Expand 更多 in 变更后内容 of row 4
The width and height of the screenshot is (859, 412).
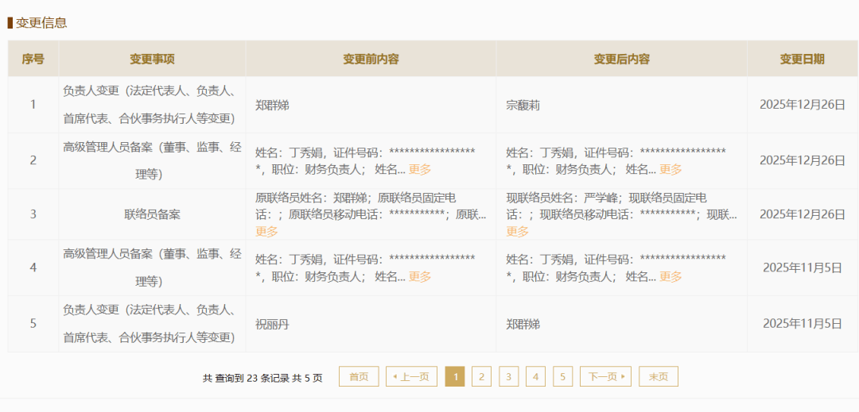tap(670, 276)
